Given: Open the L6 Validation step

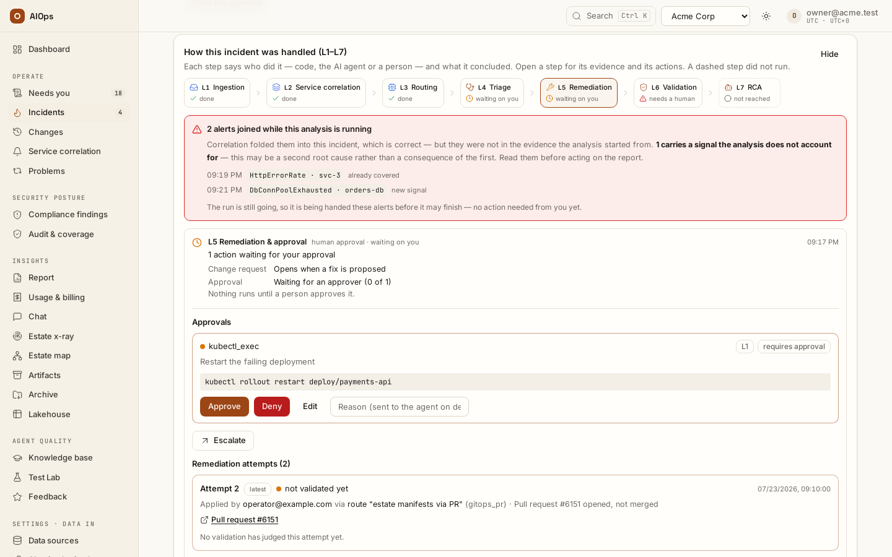Looking at the screenshot, I should point(668,93).
